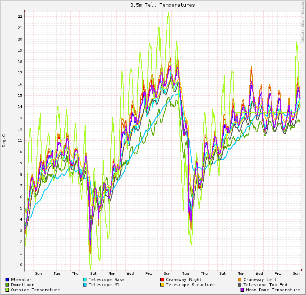Screen dimensions: 306x295
Task: Click the "Outside Temperature" legend text
Action: click(x=35, y=290)
